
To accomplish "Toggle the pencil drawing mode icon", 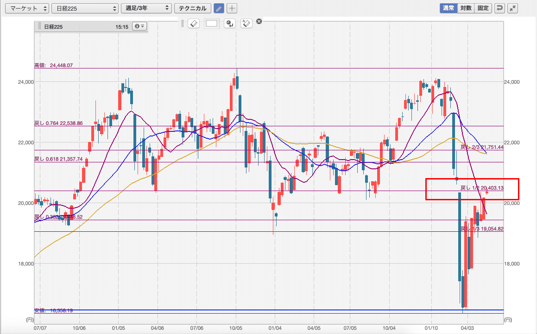I will tap(219, 8).
